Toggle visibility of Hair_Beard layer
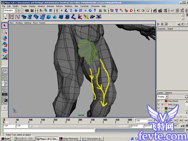This screenshot has width=188, height=141. 159,101
